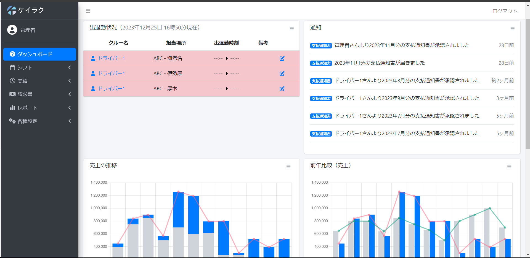The height and width of the screenshot is (258, 530).
Task: Click the シフト calendar icon
Action: (12, 67)
